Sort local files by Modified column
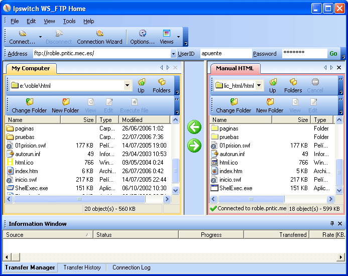 (145, 120)
